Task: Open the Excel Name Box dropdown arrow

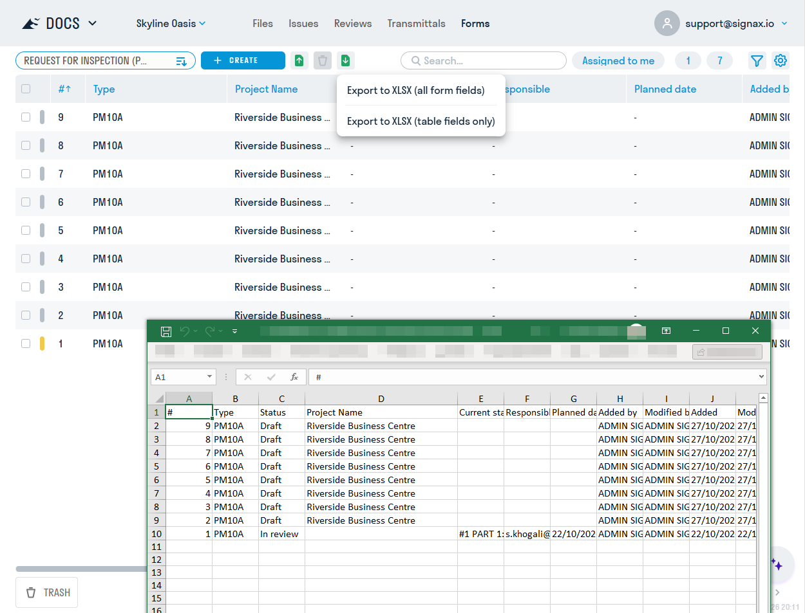Action: (209, 377)
